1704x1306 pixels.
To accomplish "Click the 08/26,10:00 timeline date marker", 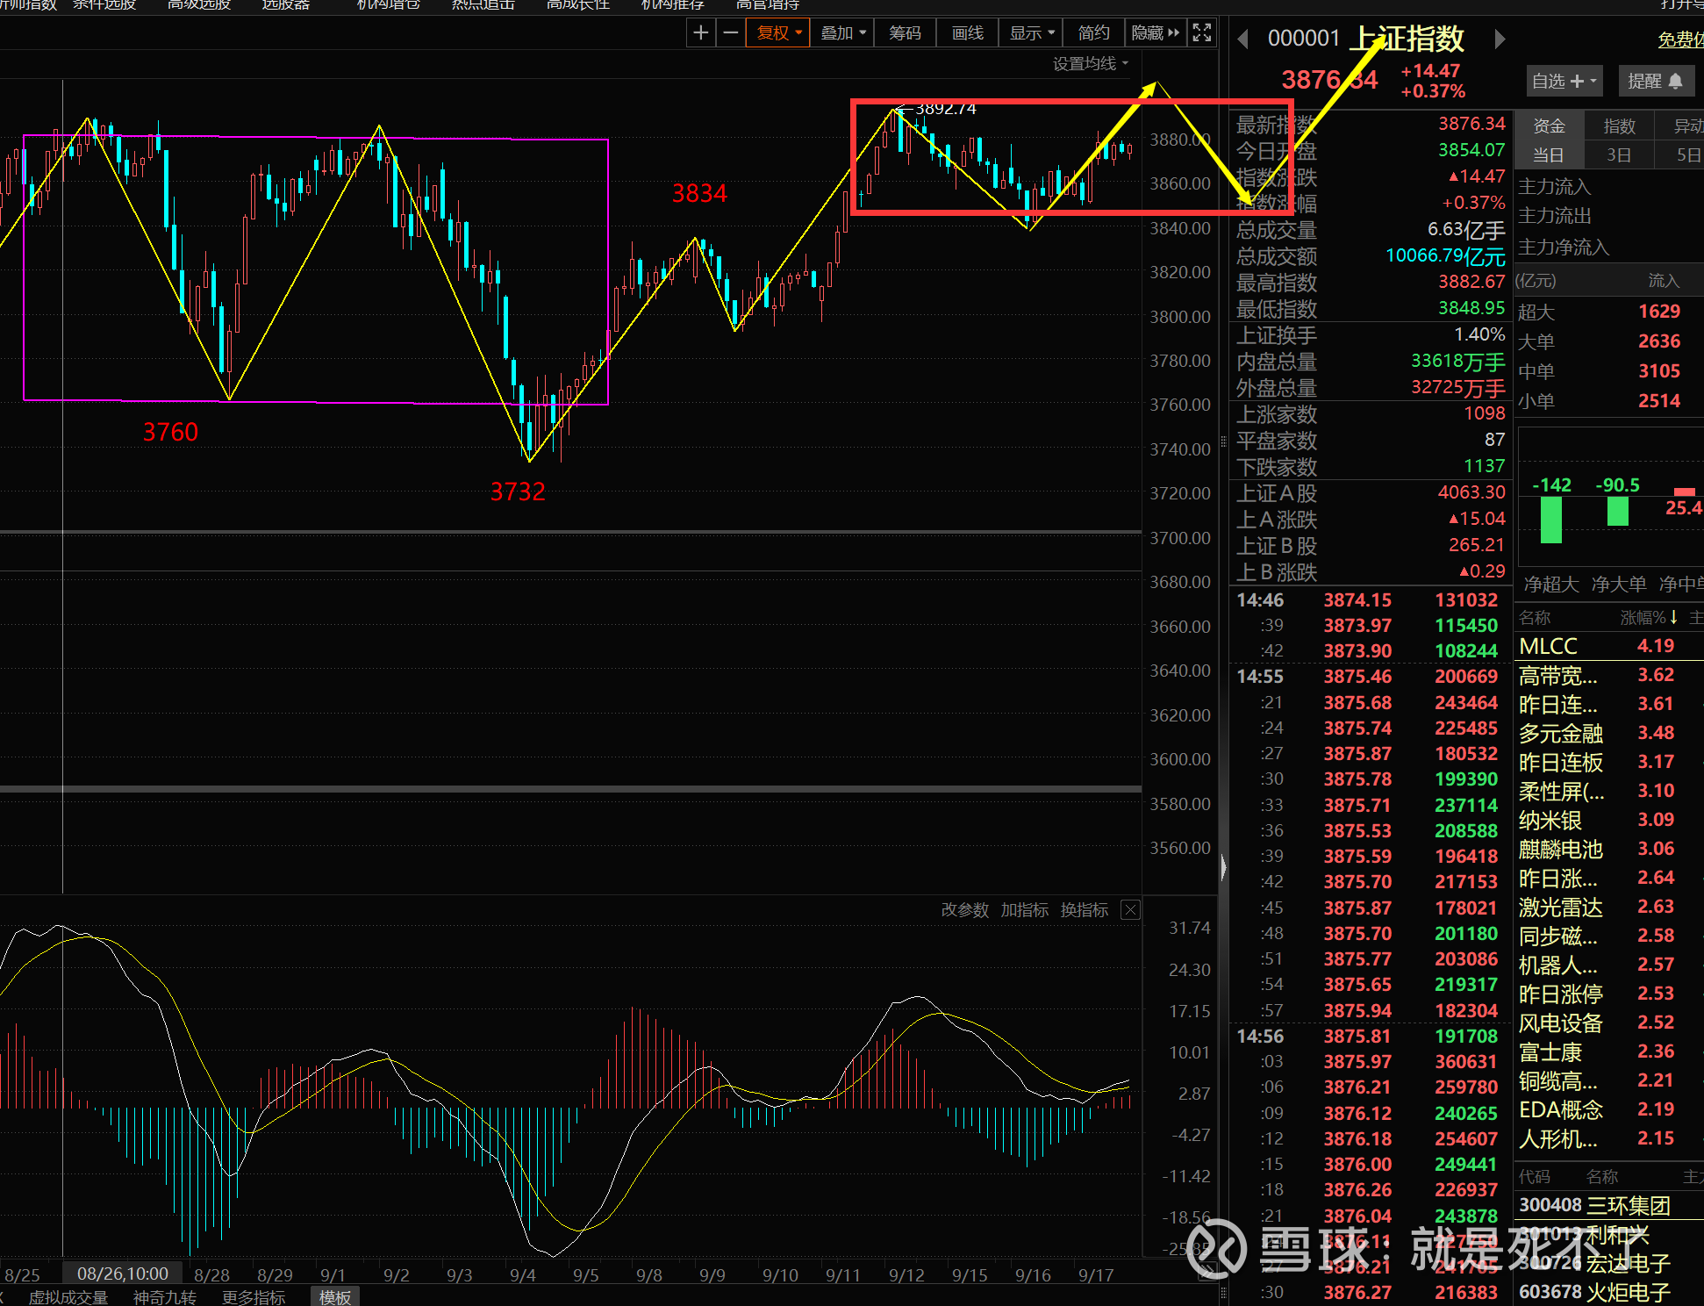I will point(122,1274).
